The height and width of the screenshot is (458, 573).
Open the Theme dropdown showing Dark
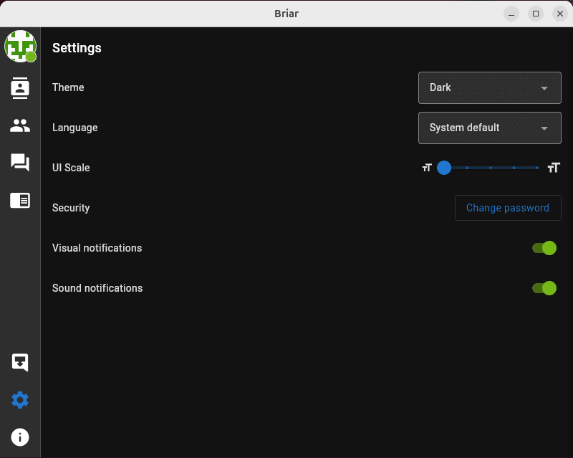[489, 87]
